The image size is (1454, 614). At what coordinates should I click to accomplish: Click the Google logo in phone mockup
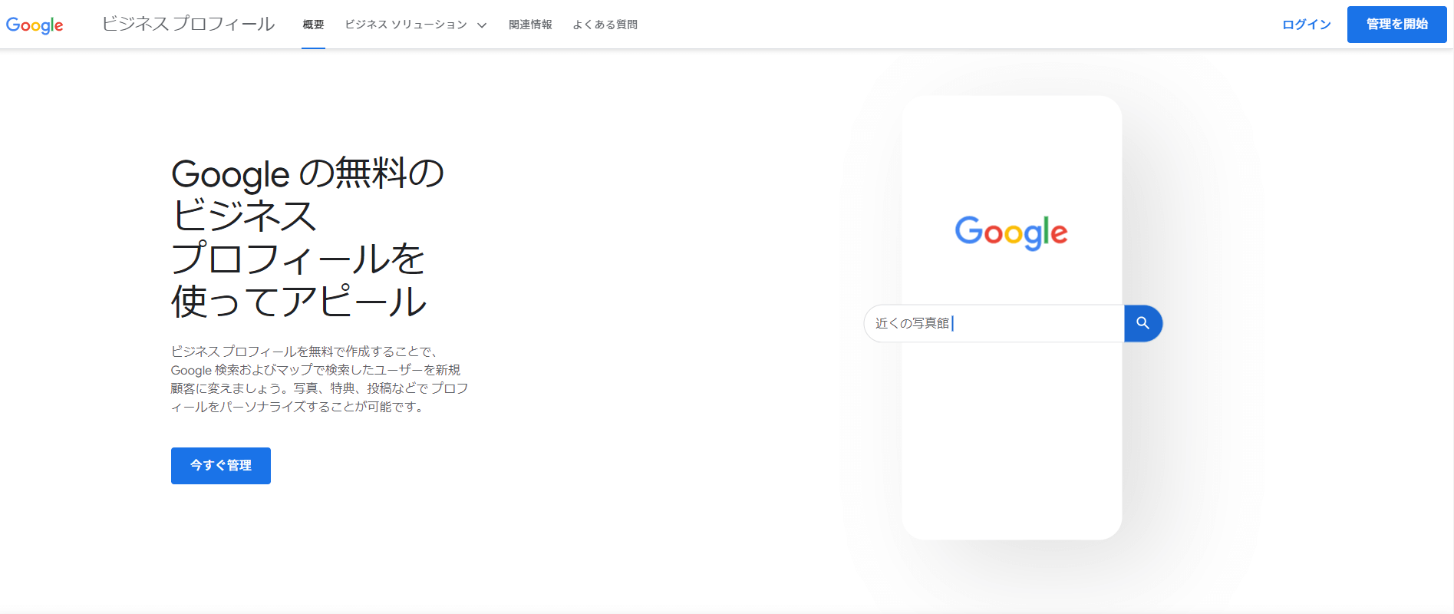(1011, 233)
